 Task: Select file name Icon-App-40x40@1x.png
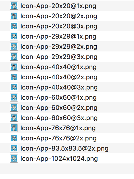coord(58,67)
